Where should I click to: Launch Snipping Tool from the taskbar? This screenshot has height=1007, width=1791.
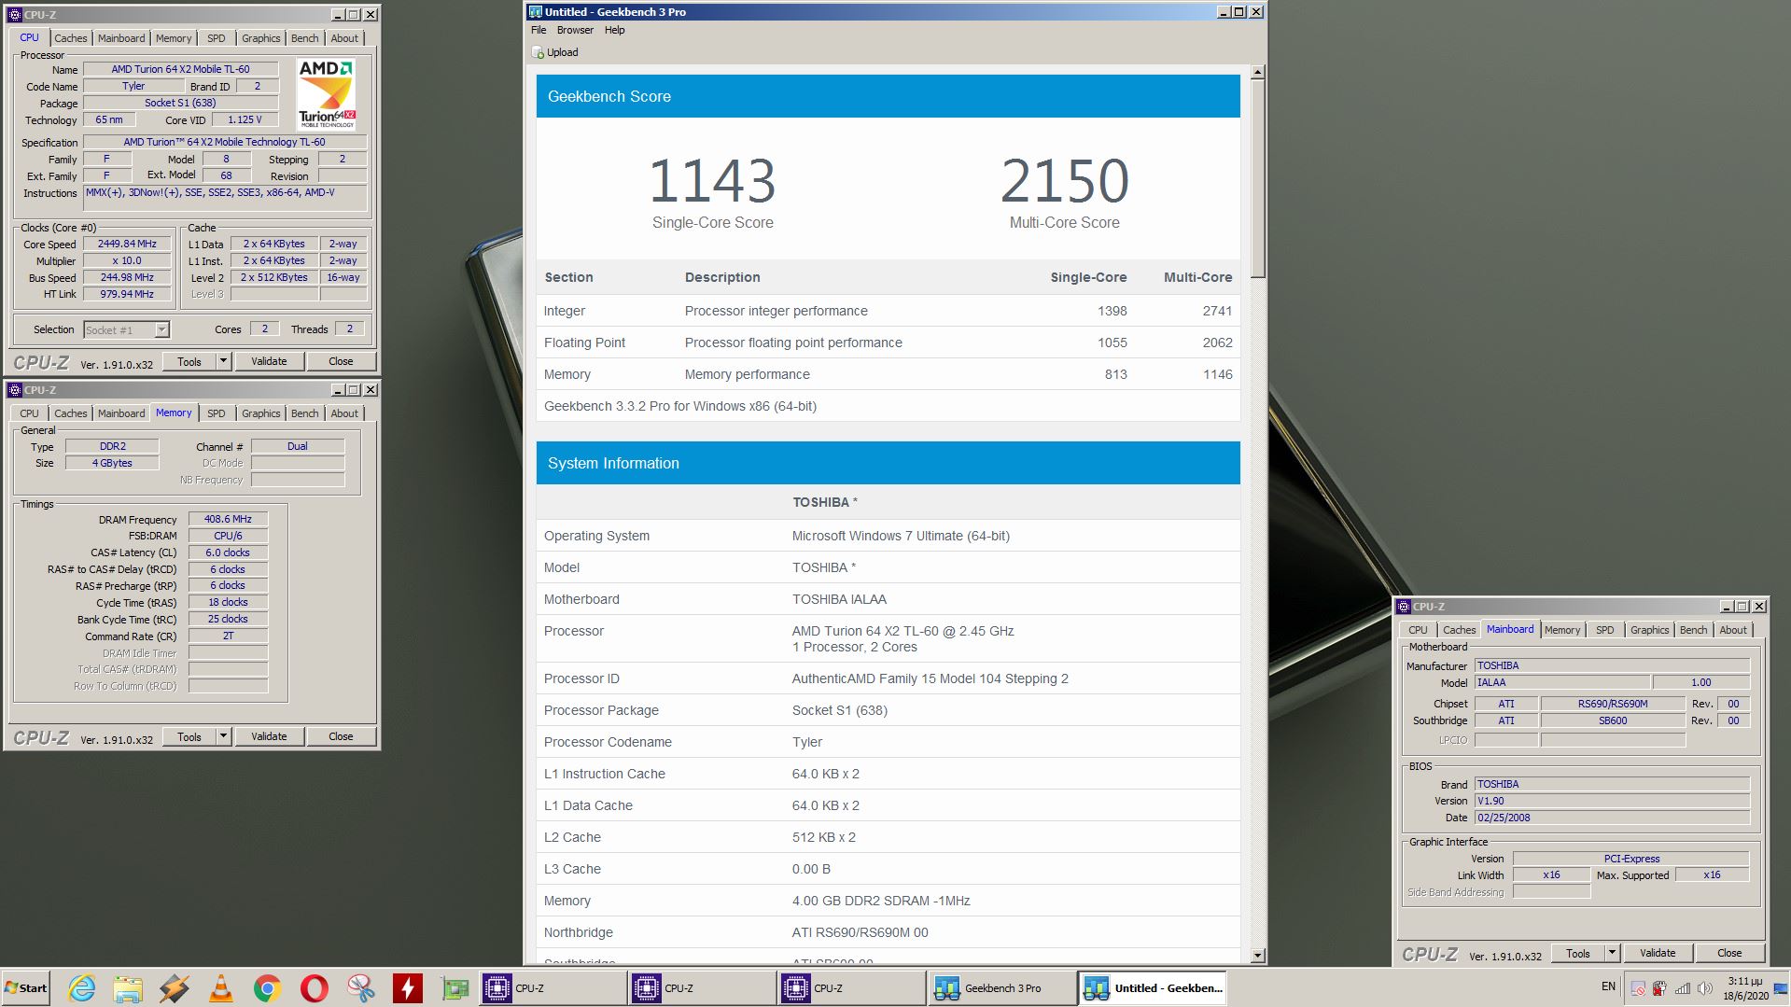[x=361, y=987]
